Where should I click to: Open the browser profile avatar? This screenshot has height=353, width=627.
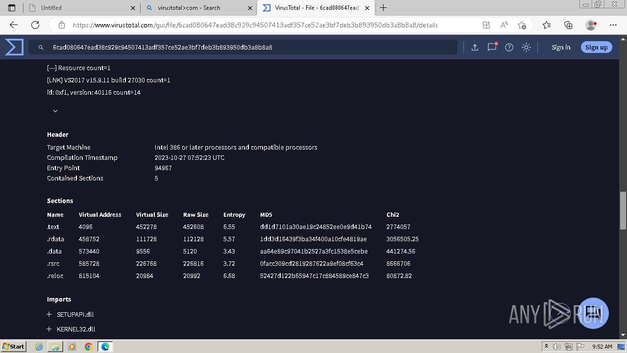tap(591, 25)
